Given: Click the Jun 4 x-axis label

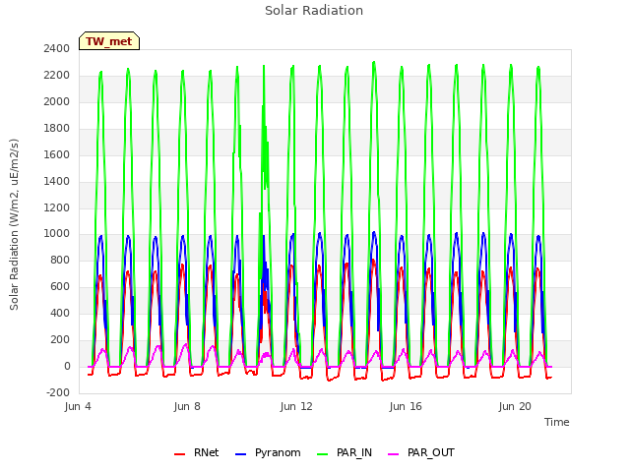Looking at the screenshot, I should 78,406.
